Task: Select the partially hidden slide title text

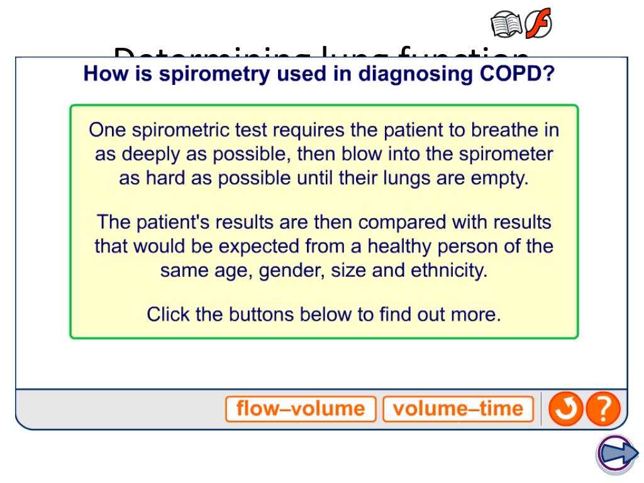Action: 321,50
